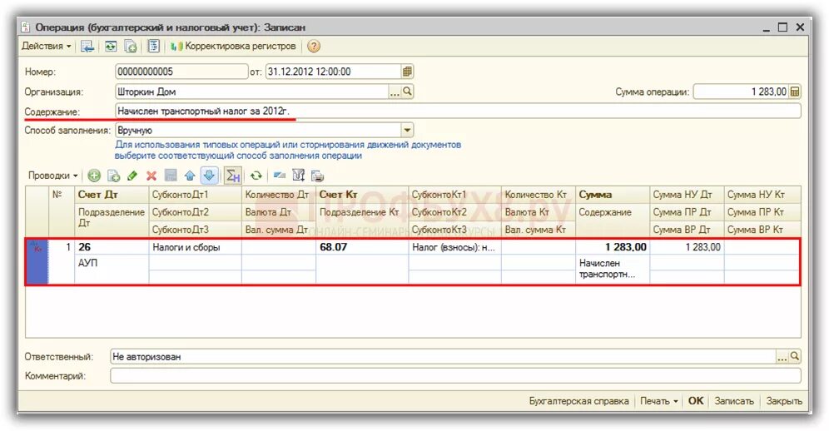Add a new posting row
This screenshot has width=829, height=431.
click(x=94, y=176)
